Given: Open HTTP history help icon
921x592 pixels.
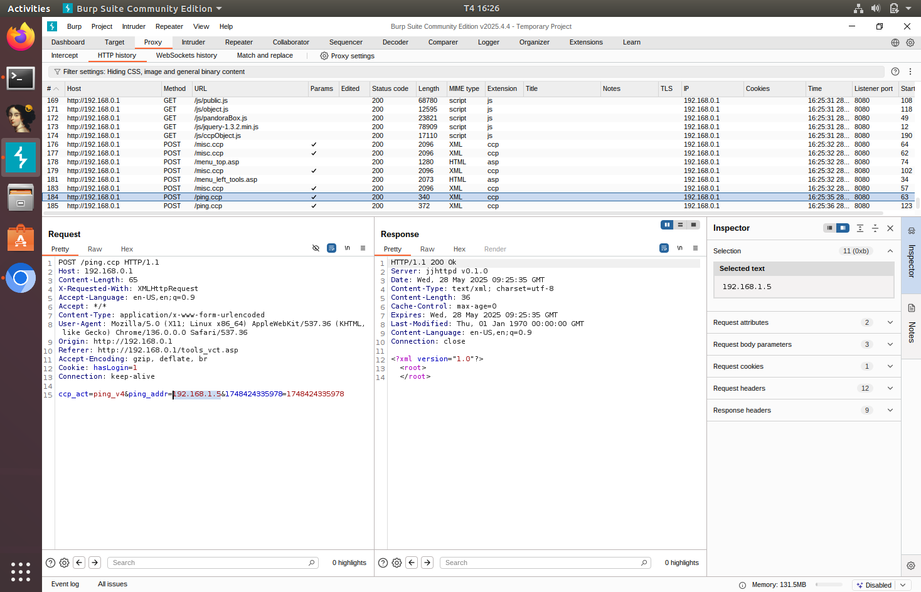Looking at the screenshot, I should pyautogui.click(x=895, y=71).
